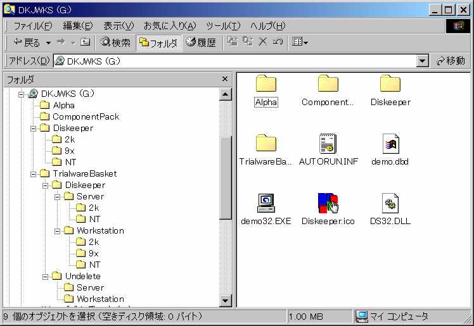Collapse Diskeeper node under TrialwareBasket
The width and height of the screenshot is (474, 326).
45,185
